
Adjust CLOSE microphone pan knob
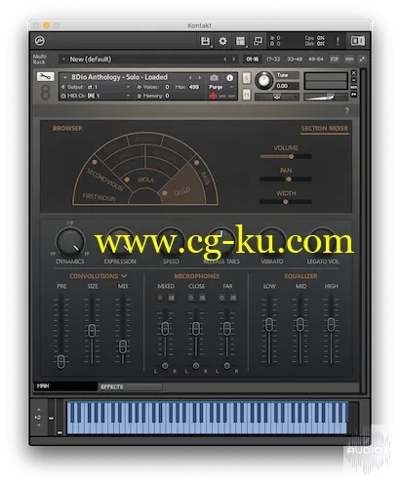(x=196, y=365)
